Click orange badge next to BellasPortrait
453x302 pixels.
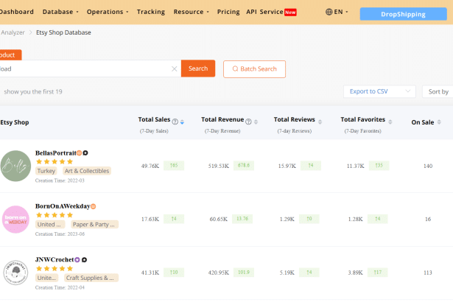coord(79,153)
